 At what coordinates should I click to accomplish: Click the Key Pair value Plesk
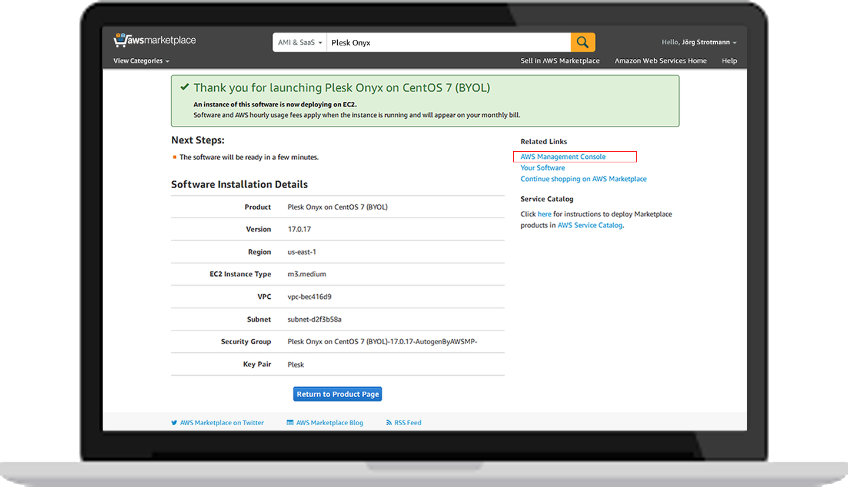296,365
